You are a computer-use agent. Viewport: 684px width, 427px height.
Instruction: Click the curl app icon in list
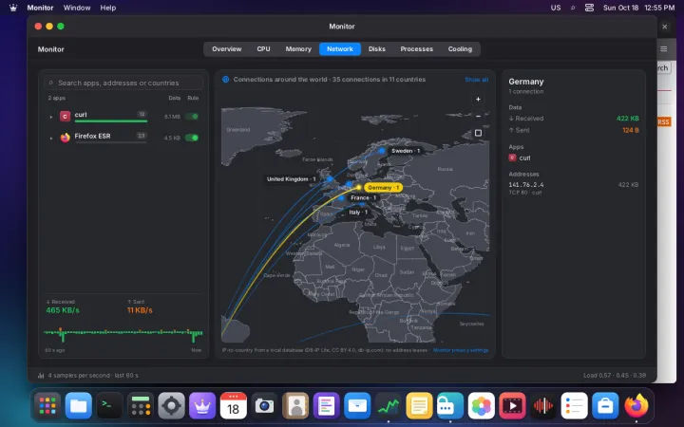tap(65, 117)
